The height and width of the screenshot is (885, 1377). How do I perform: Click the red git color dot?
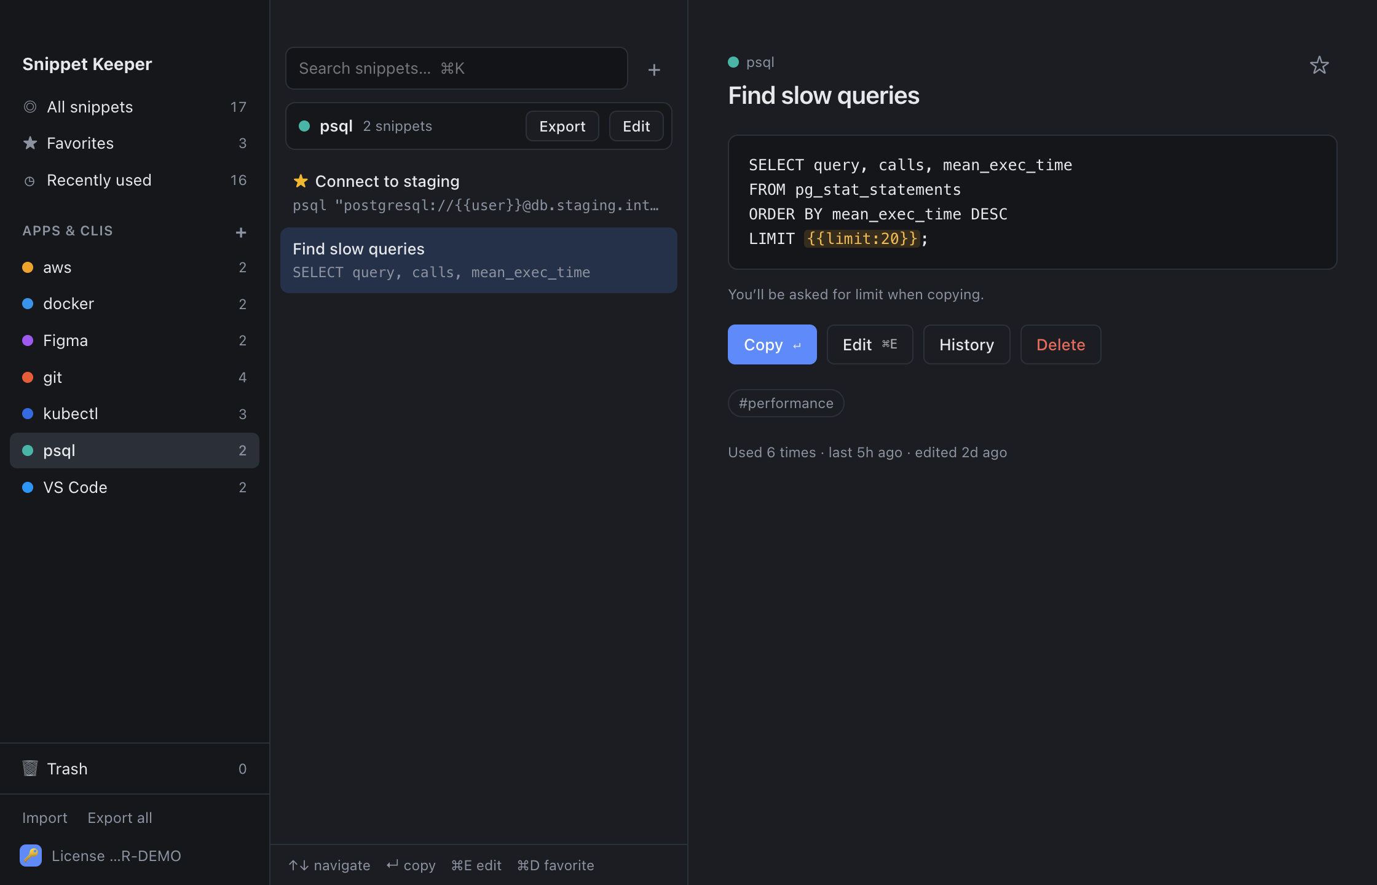click(28, 377)
